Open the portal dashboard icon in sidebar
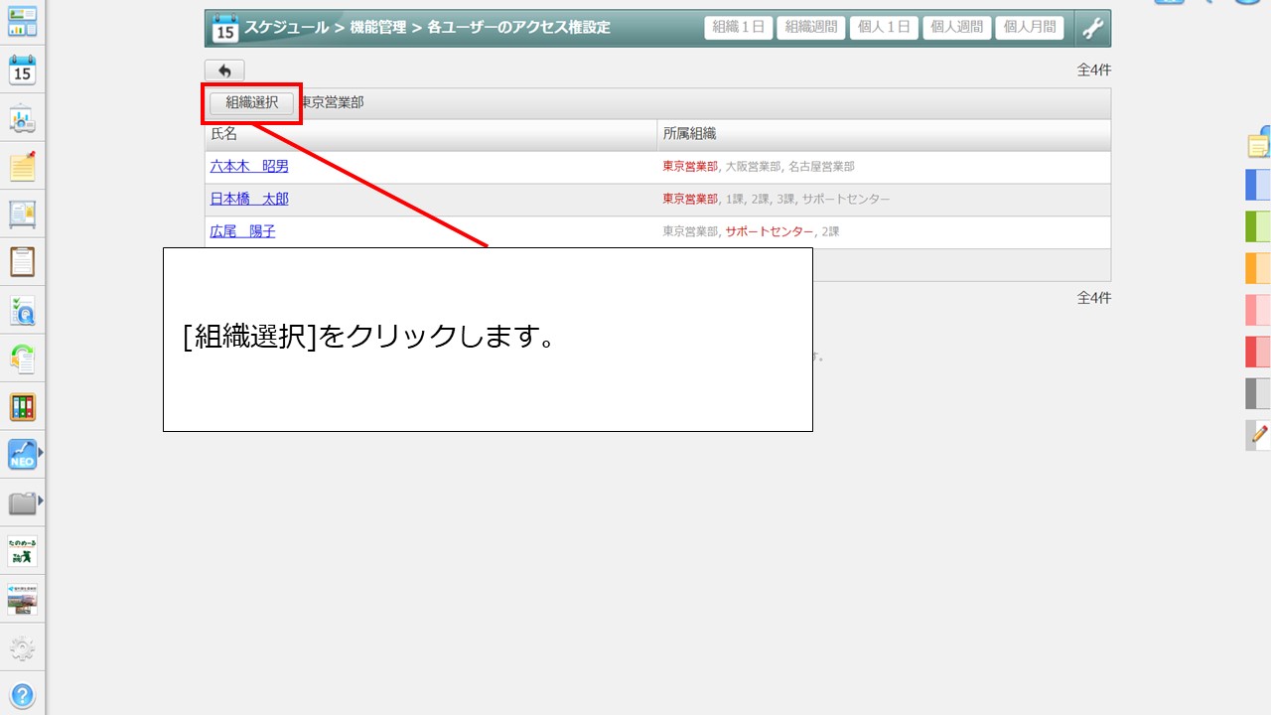The width and height of the screenshot is (1271, 715). [22, 21]
